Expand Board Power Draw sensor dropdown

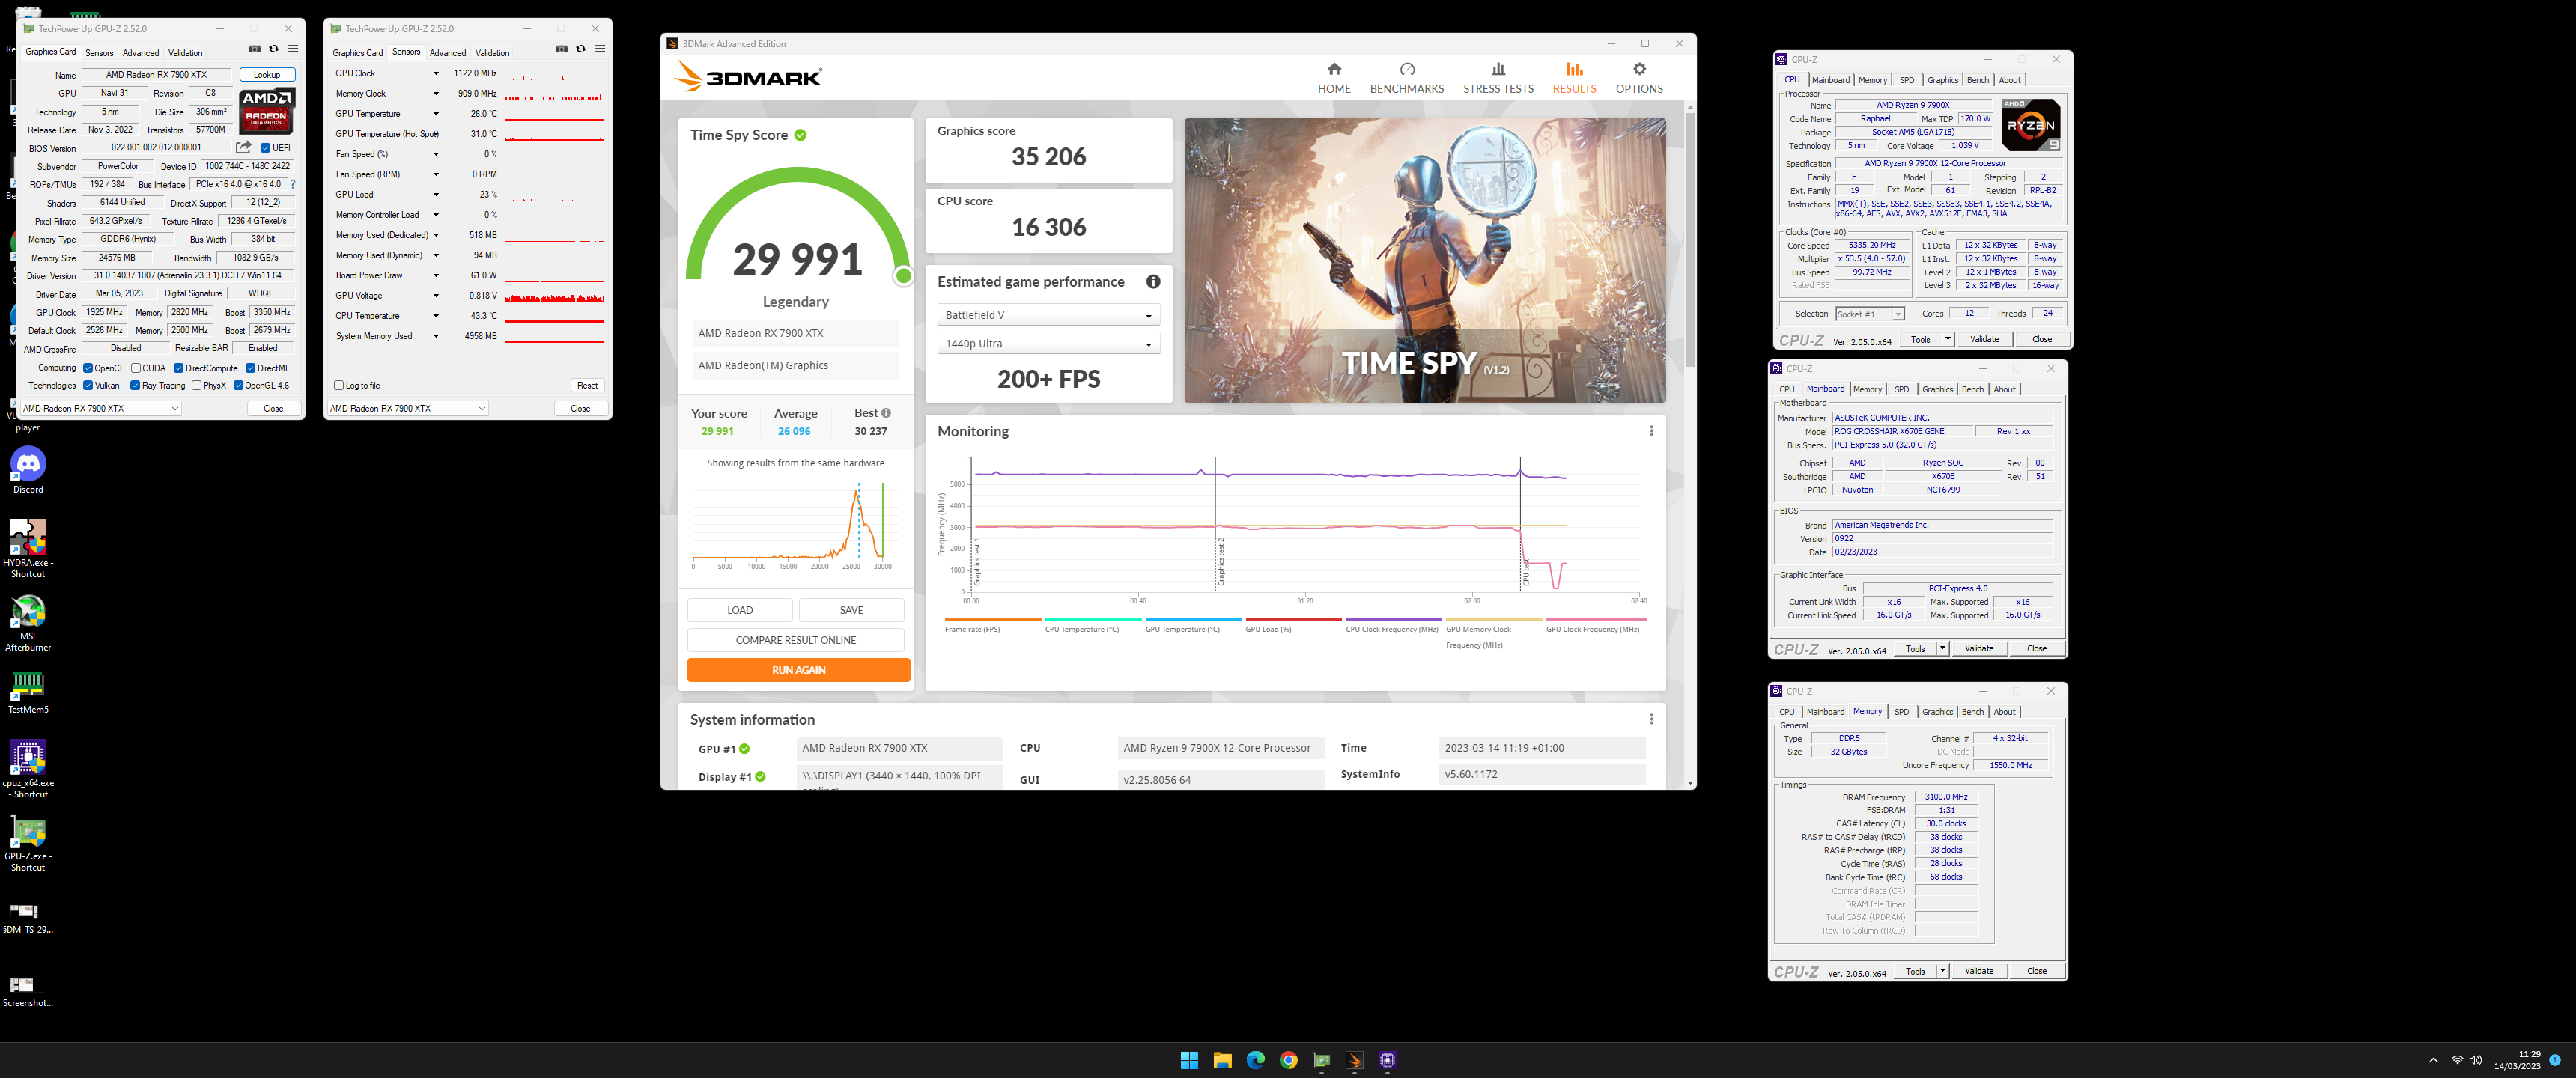435,275
